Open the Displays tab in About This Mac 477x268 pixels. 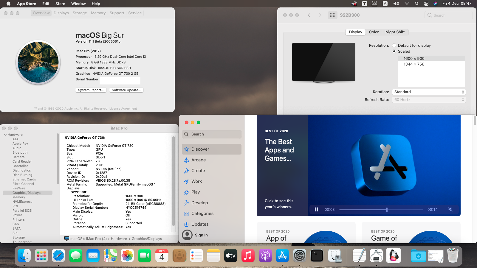[x=61, y=13]
